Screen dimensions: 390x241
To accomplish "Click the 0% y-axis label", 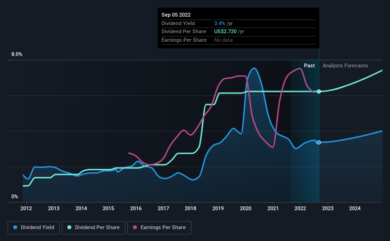I will (x=15, y=196).
